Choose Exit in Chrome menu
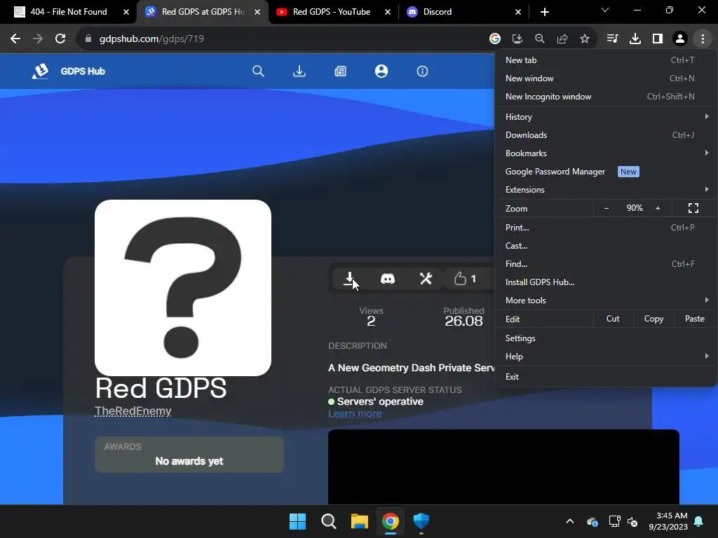 pyautogui.click(x=607, y=376)
